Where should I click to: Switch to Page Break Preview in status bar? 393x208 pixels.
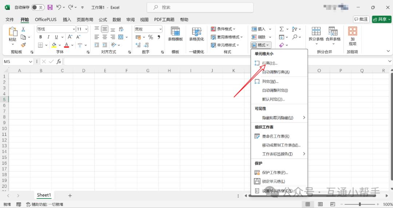coord(332,204)
